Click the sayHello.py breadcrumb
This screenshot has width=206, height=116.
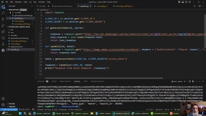tap(44, 10)
